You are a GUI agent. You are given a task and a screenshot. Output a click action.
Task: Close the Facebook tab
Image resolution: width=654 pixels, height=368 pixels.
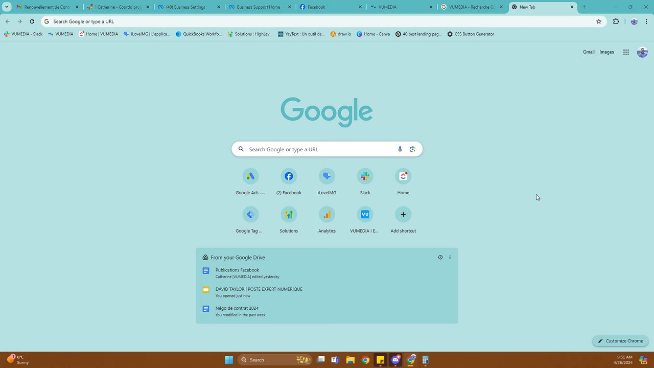point(360,7)
